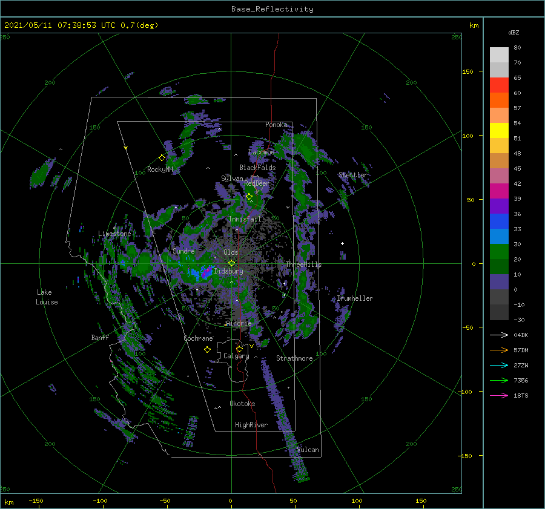Pick the bright green swatch between 30 and 20 dBZ

point(499,252)
